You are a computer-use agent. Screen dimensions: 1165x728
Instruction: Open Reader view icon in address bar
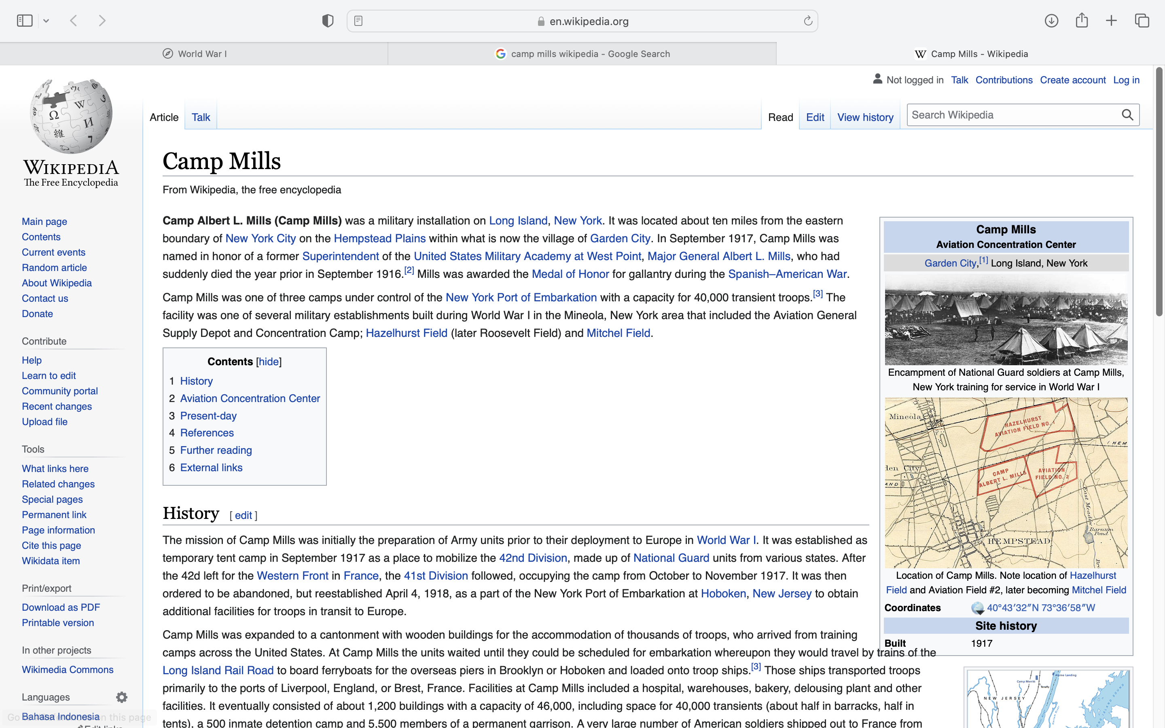358,21
